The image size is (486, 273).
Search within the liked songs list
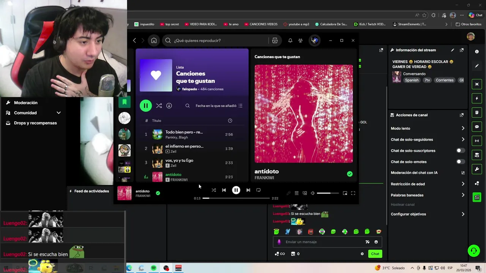[x=188, y=106]
